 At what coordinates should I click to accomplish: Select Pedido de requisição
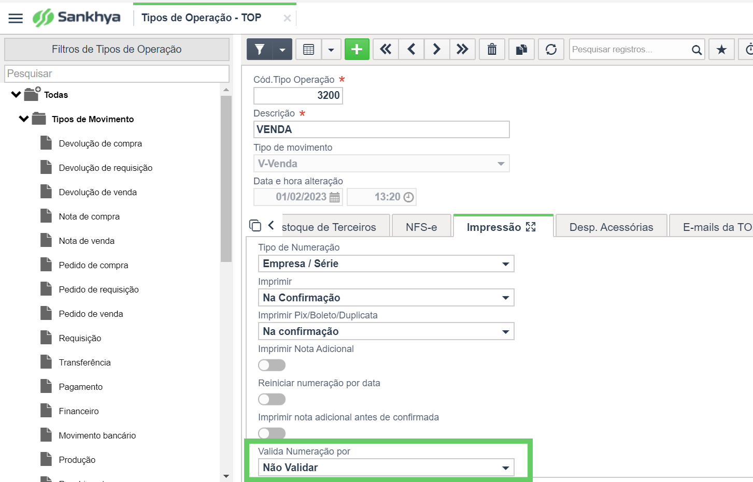click(x=98, y=289)
